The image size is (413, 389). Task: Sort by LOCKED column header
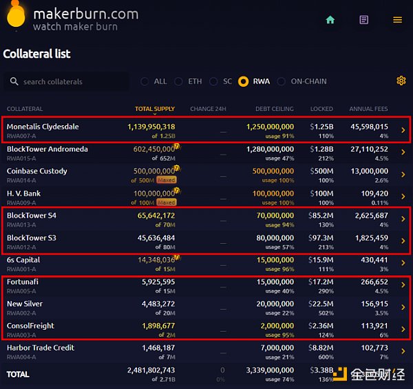[x=321, y=109]
